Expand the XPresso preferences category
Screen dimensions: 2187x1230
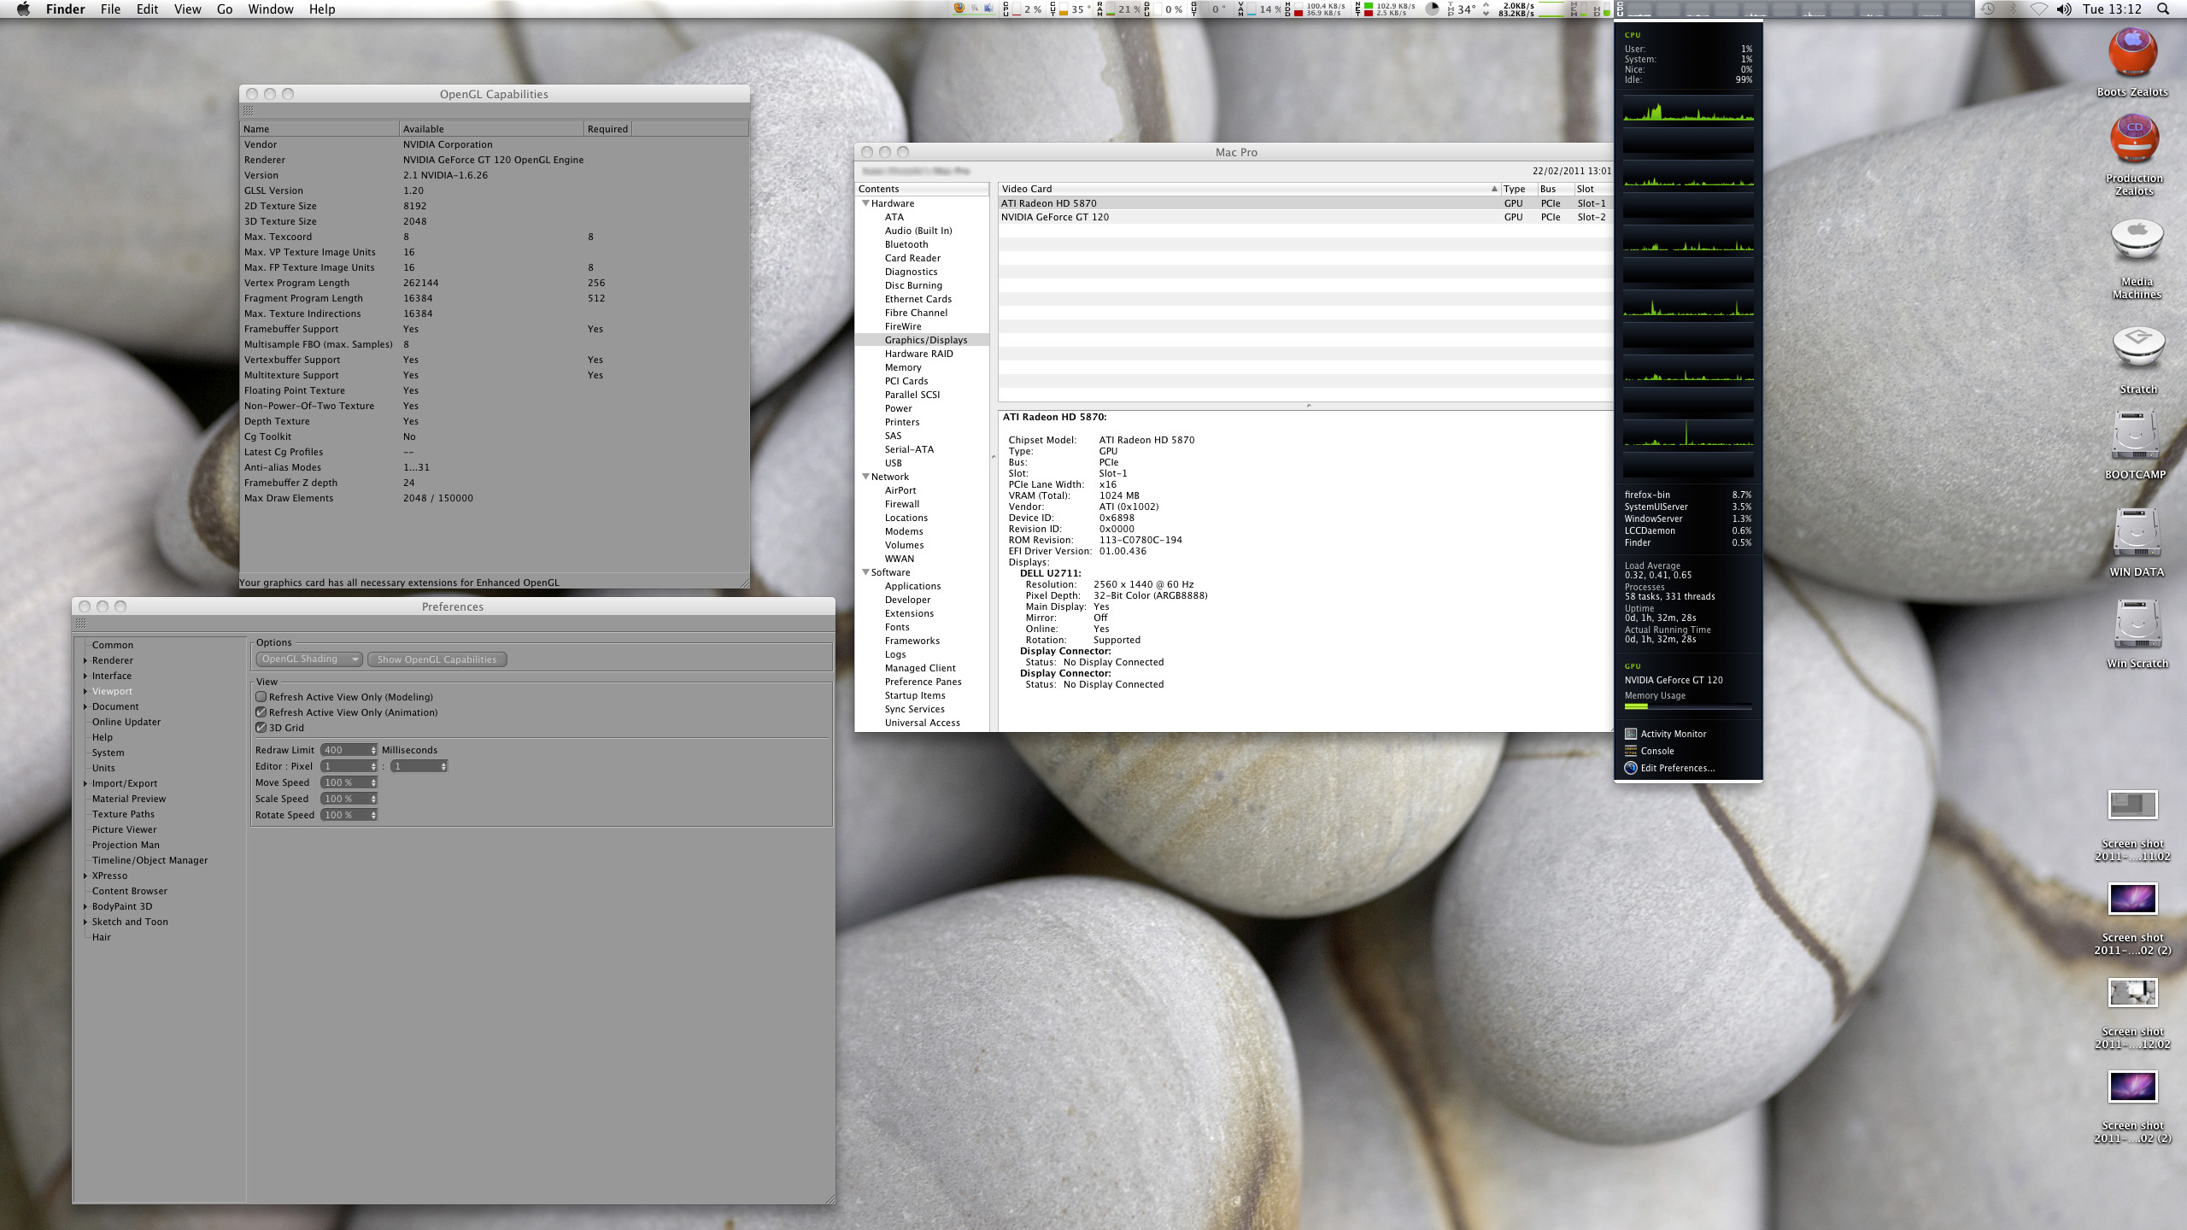coord(85,876)
